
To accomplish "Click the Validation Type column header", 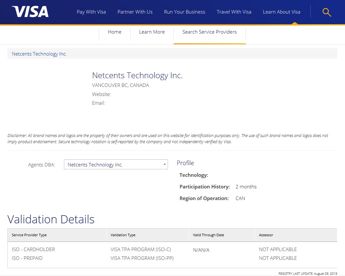I will click(x=123, y=235).
